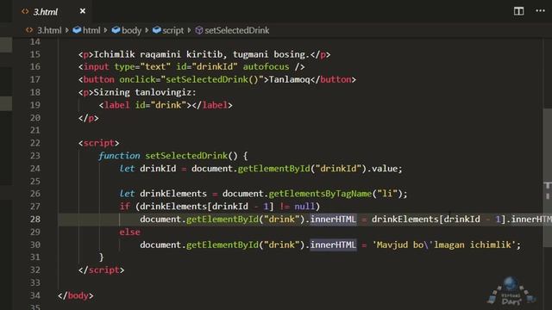
Task: Click the body breadcrumb item
Action: point(131,31)
